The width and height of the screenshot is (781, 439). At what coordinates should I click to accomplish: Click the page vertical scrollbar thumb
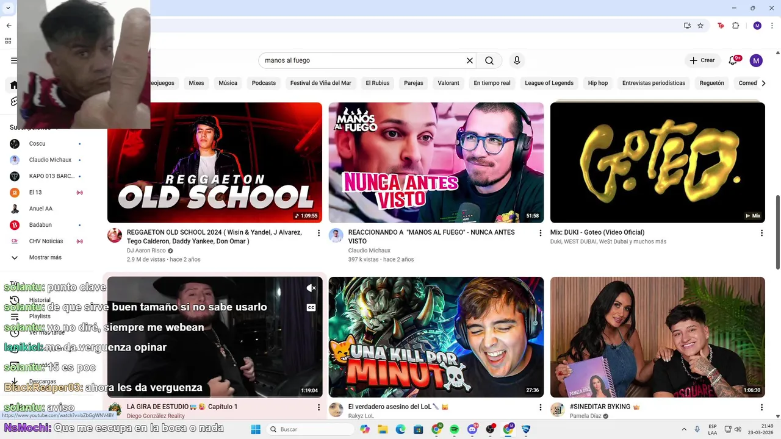click(x=777, y=232)
